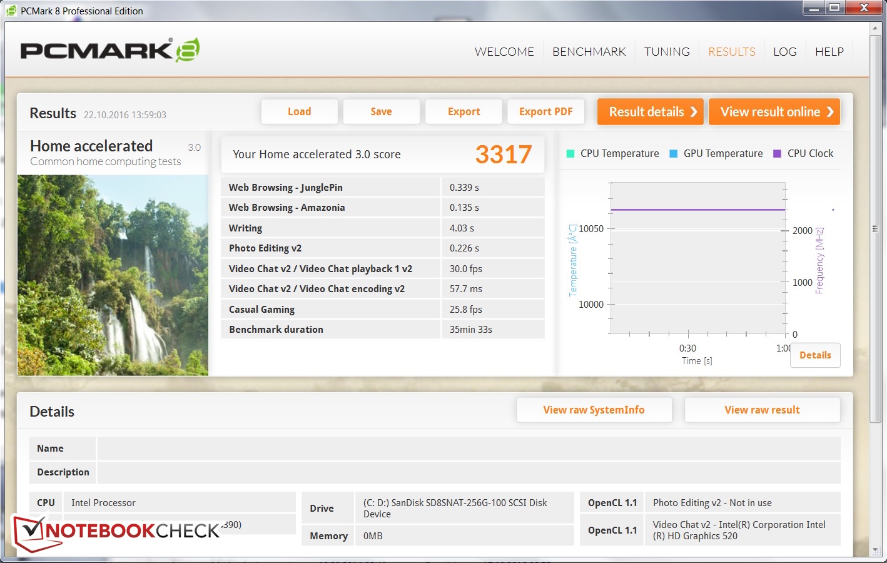Click the Home accelerated heading

coord(91,146)
